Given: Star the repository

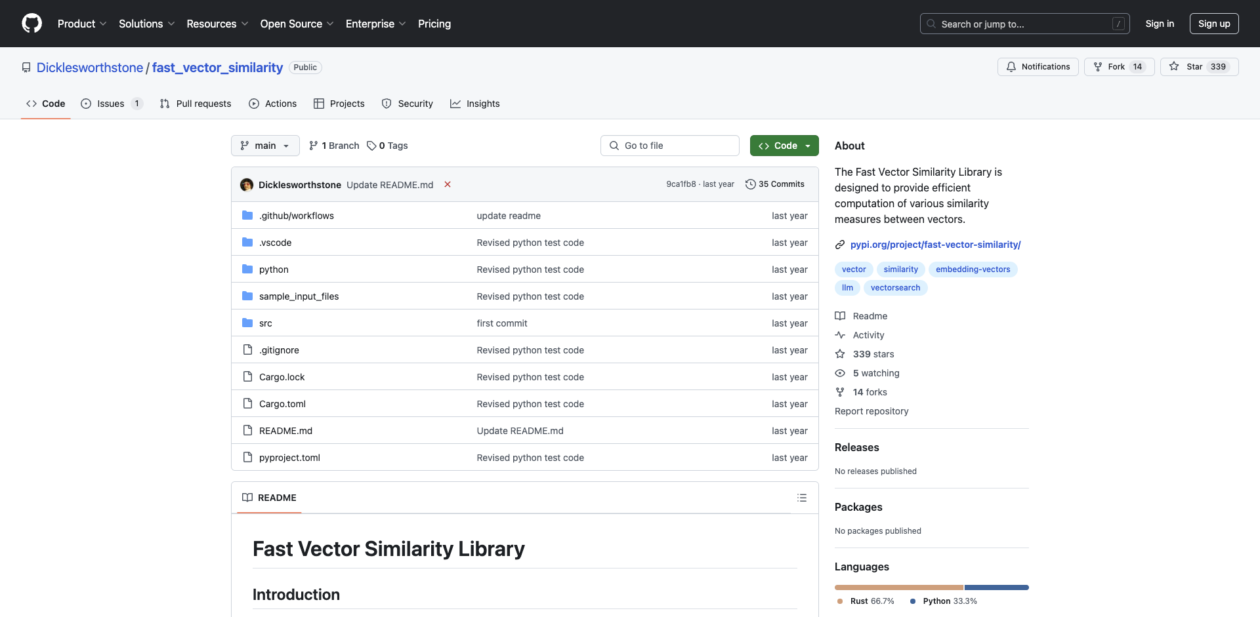Looking at the screenshot, I should pyautogui.click(x=1199, y=67).
